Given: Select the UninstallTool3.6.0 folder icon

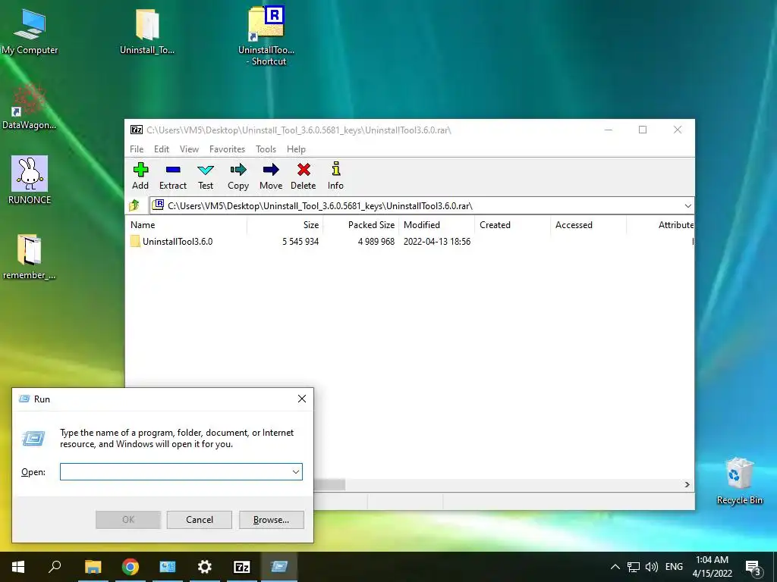Looking at the screenshot, I should coord(135,242).
